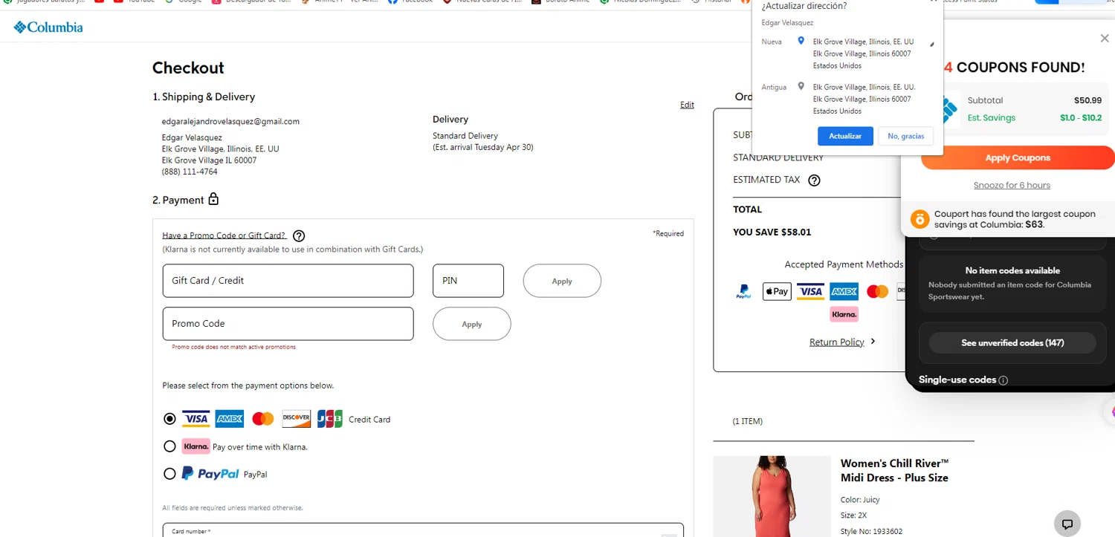Click the Coupert Subtotal $50.99 value
1115x537 pixels.
[1087, 100]
